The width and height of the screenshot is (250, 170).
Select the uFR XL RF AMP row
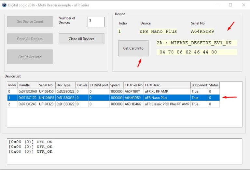pyautogui.click(x=113, y=92)
